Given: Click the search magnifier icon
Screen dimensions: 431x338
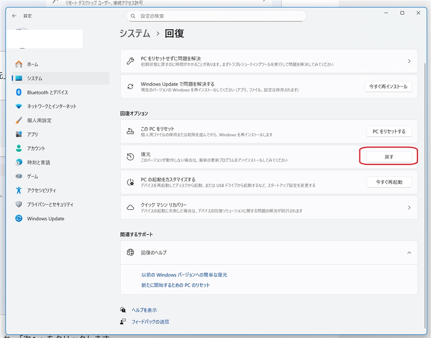Looking at the screenshot, I should 133,16.
